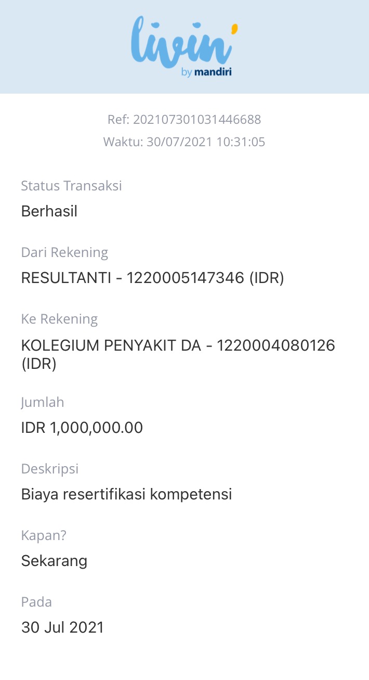The height and width of the screenshot is (680, 369).
Task: Click the (IDR) text under destination account
Action: tap(39, 363)
